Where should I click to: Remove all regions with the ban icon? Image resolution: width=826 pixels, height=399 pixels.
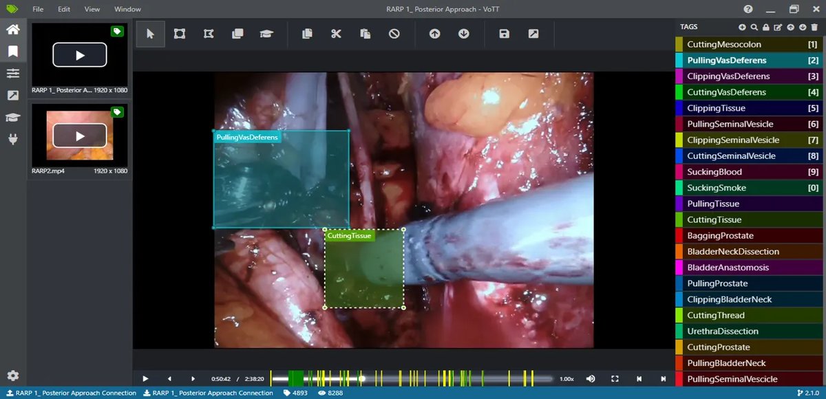[394, 34]
